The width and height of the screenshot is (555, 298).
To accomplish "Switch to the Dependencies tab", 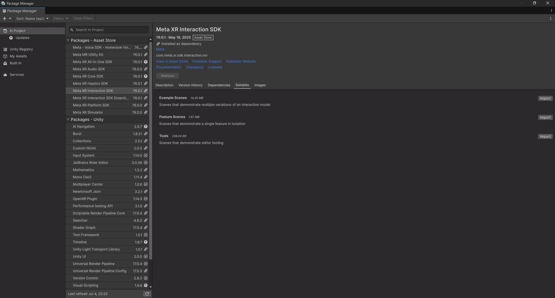I will point(219,85).
